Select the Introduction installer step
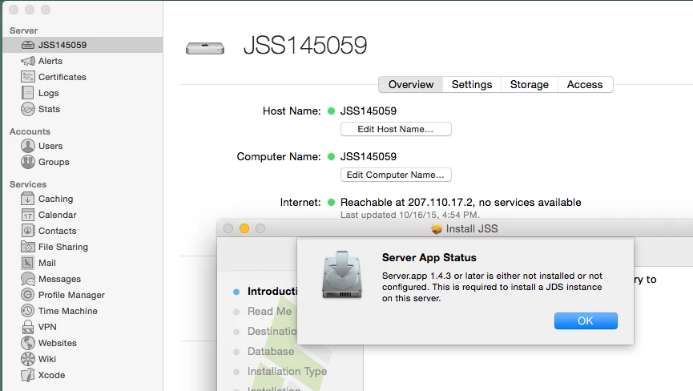 point(272,291)
